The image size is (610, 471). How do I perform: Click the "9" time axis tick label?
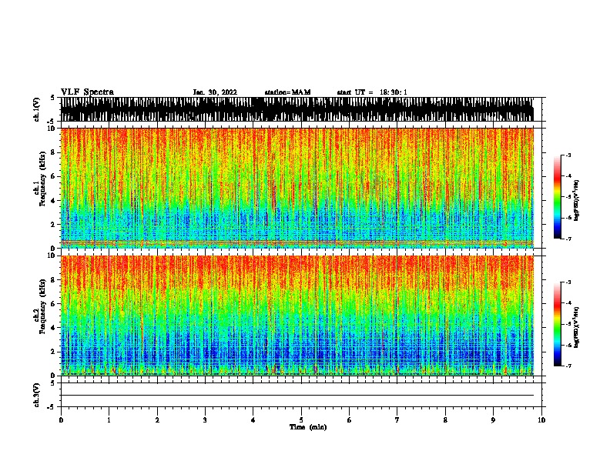(x=493, y=419)
